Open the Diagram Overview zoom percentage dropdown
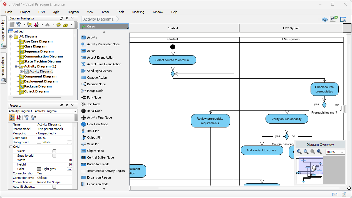352x198 pixels. pyautogui.click(x=343, y=152)
